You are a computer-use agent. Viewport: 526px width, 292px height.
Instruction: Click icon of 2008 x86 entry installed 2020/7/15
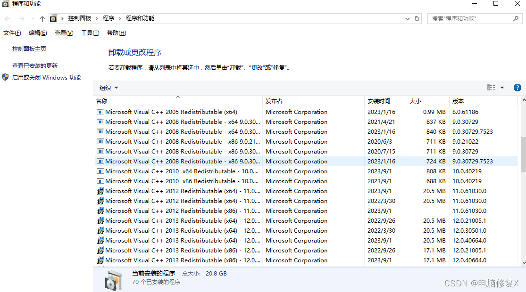click(100, 151)
